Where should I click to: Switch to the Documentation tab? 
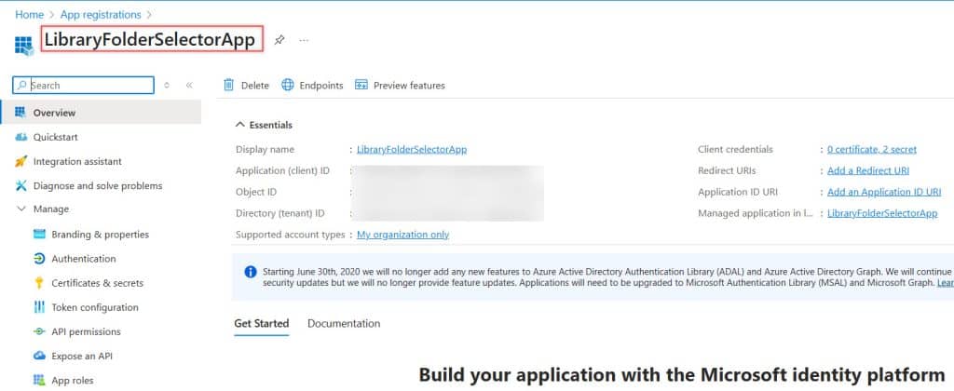(344, 323)
